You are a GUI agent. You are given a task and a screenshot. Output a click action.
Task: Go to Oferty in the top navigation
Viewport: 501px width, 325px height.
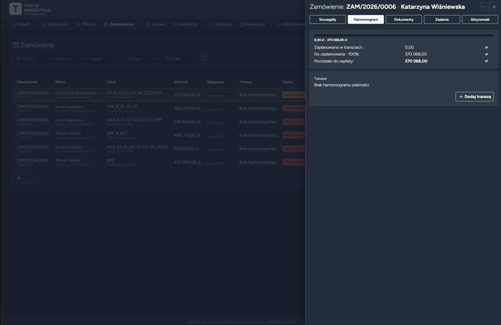coord(86,24)
